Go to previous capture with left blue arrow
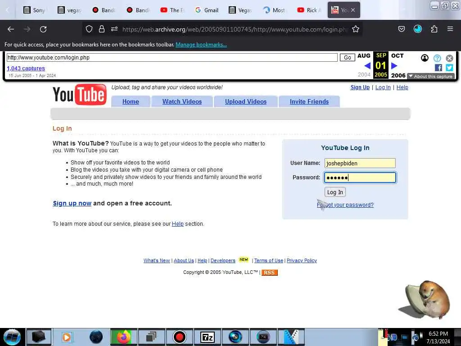The image size is (461, 346). (367, 66)
